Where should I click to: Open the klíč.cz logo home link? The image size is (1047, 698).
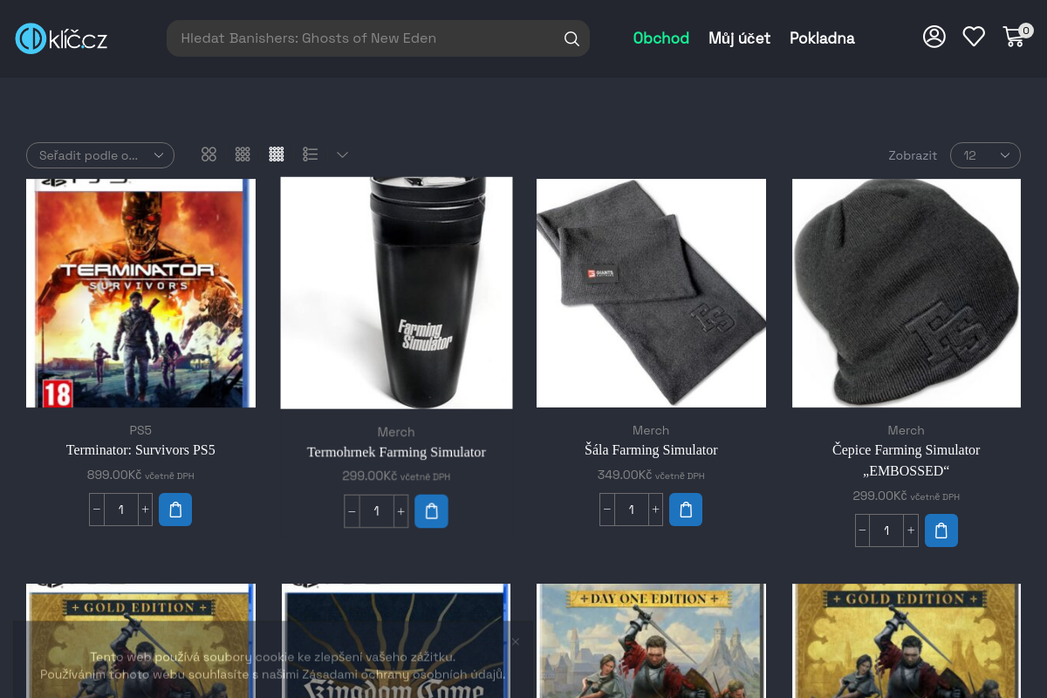(61, 38)
